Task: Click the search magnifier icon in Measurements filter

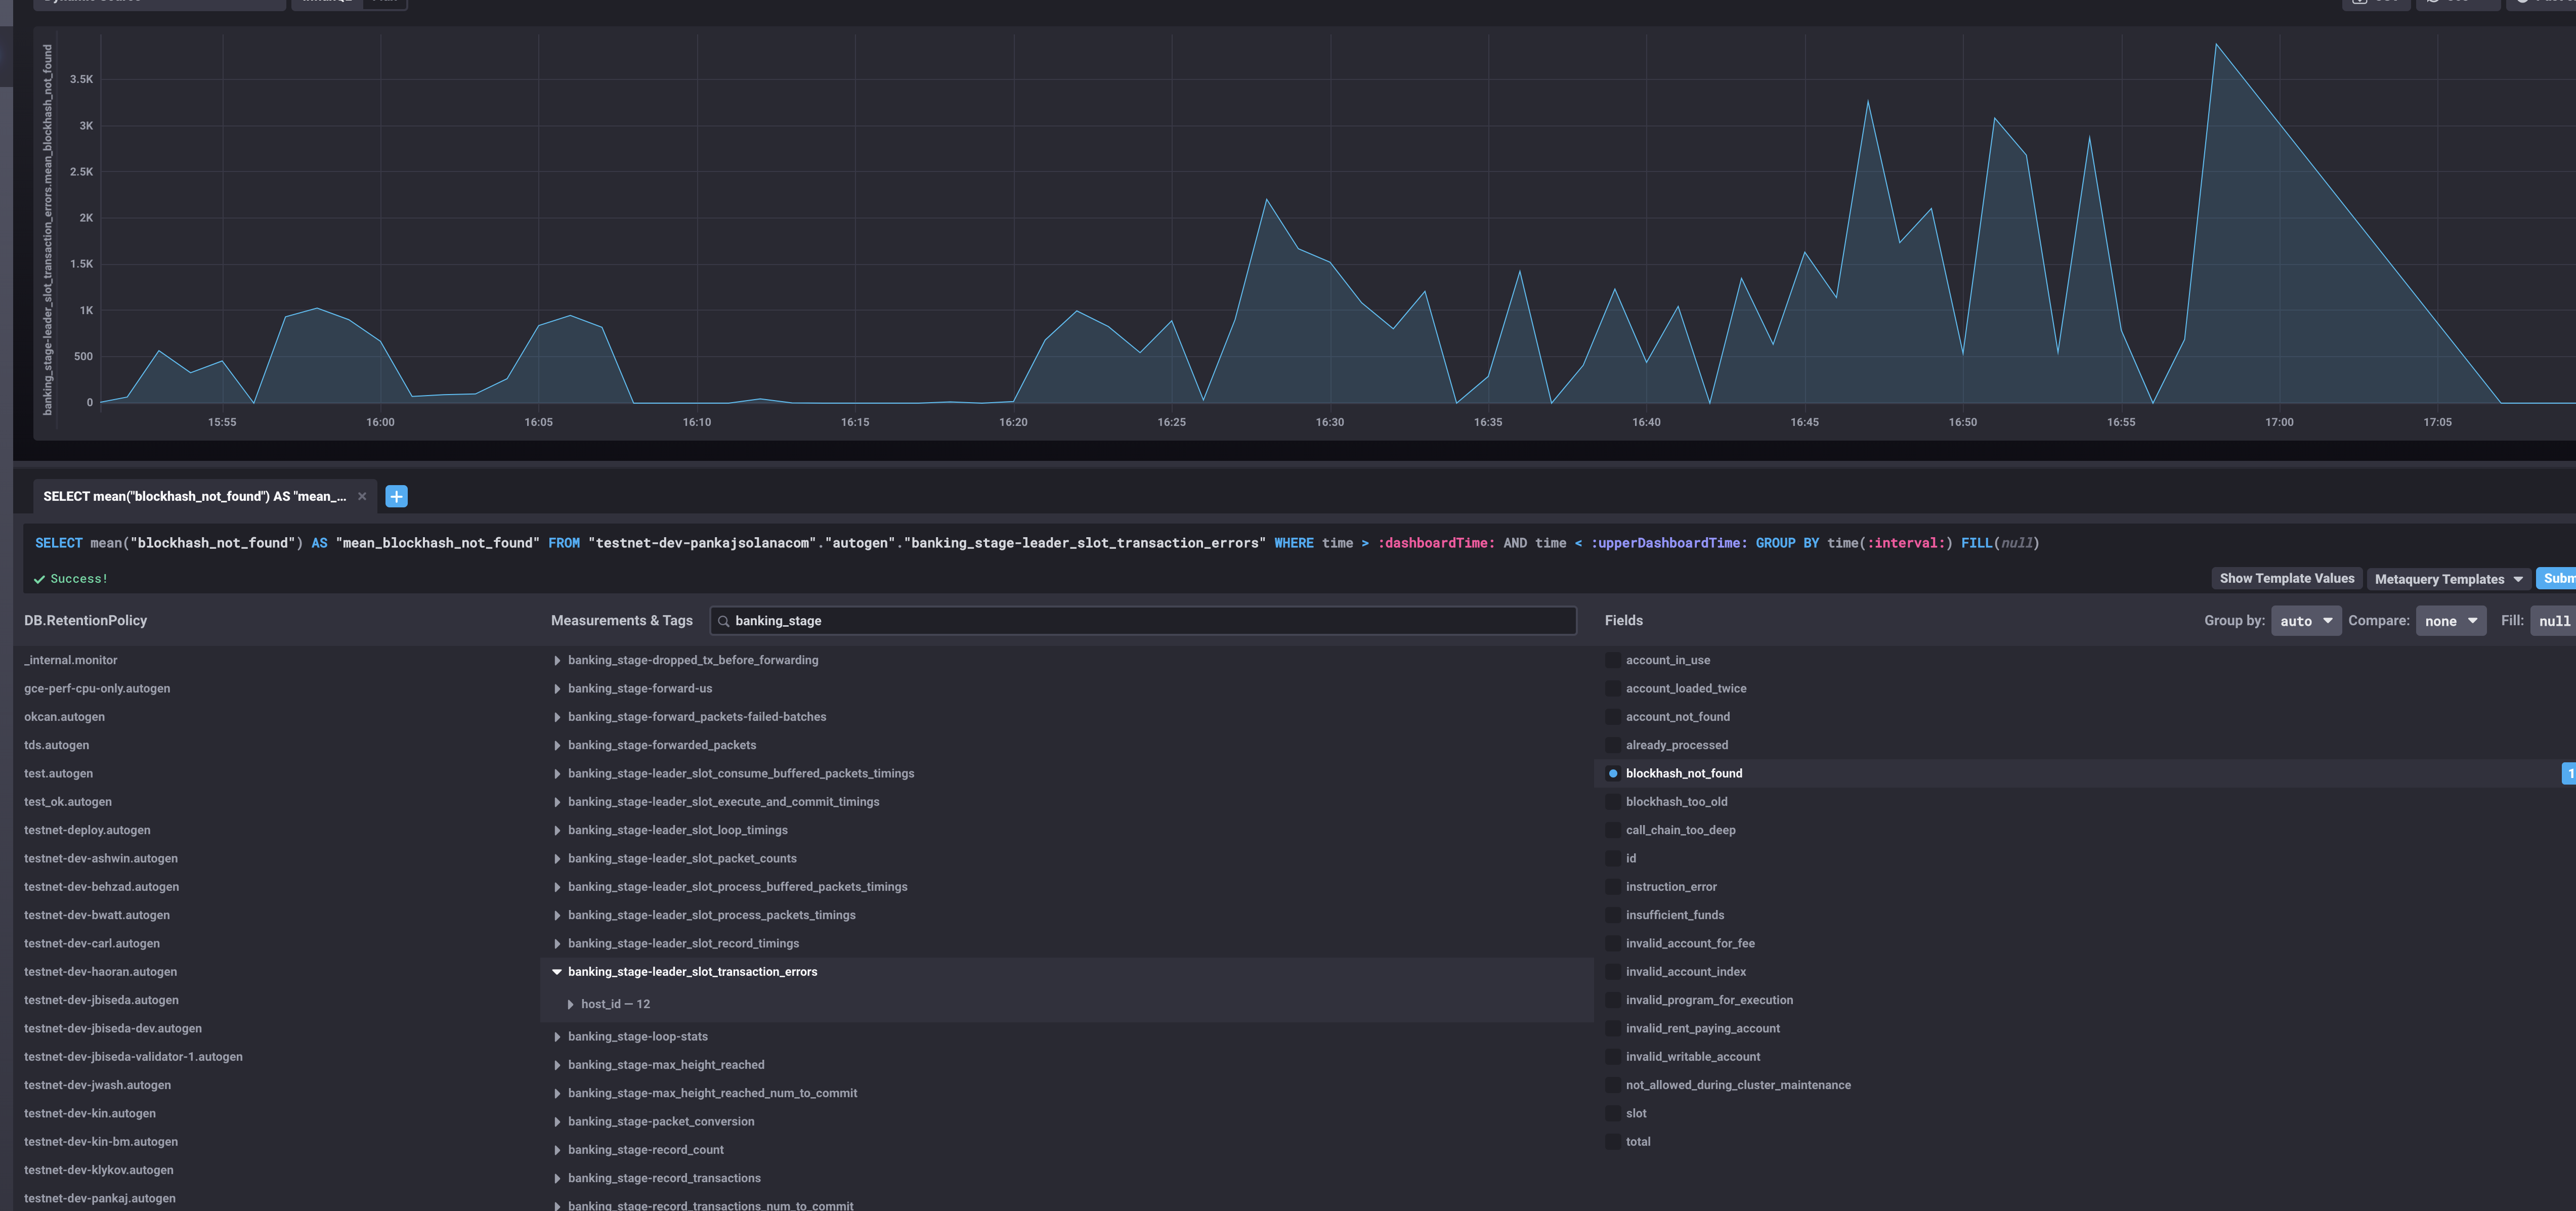Action: point(723,621)
